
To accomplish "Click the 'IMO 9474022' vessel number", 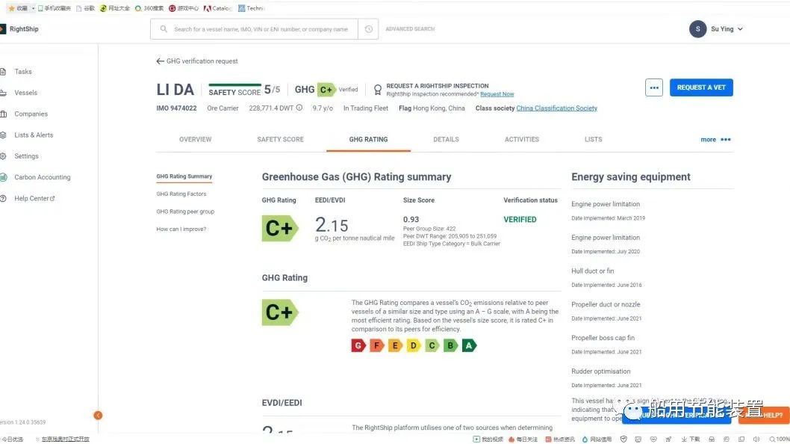I will tap(176, 108).
